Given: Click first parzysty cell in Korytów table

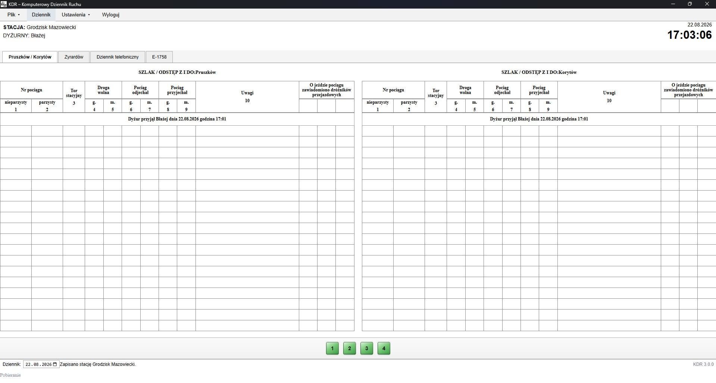Looking at the screenshot, I should [x=409, y=131].
